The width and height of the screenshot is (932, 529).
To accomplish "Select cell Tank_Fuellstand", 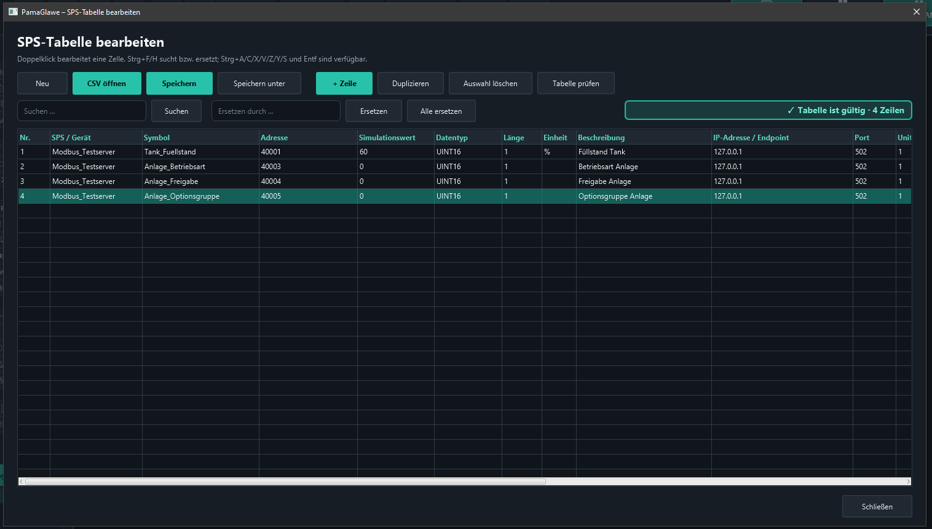I will [x=200, y=152].
